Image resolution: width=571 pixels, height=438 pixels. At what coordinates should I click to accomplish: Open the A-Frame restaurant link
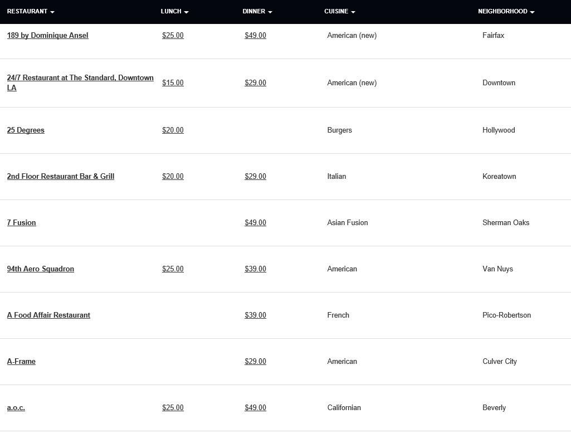tap(21, 361)
